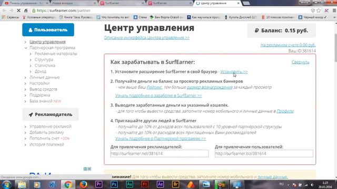Open Структура in the sidebar

[44, 59]
